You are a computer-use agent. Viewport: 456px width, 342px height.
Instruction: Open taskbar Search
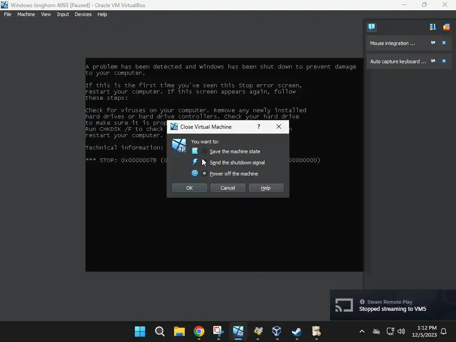pyautogui.click(x=160, y=331)
